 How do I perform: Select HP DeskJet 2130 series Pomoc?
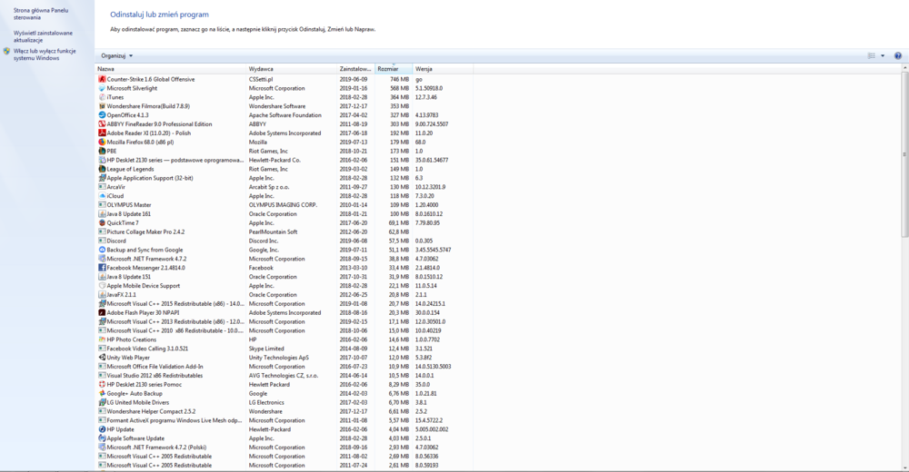click(284, 385)
